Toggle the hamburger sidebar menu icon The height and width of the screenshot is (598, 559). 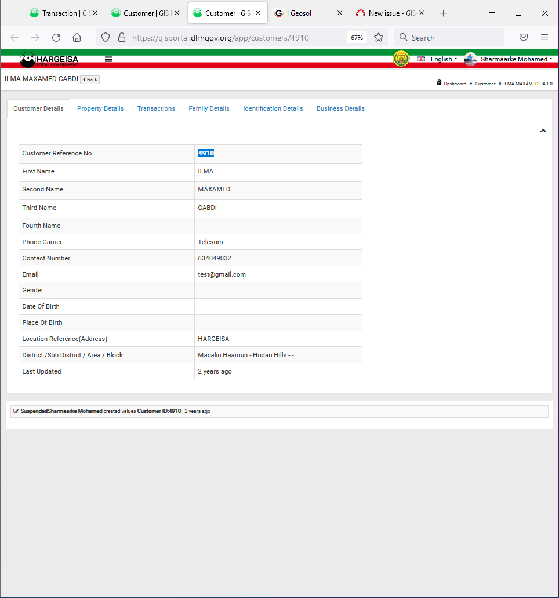click(108, 59)
